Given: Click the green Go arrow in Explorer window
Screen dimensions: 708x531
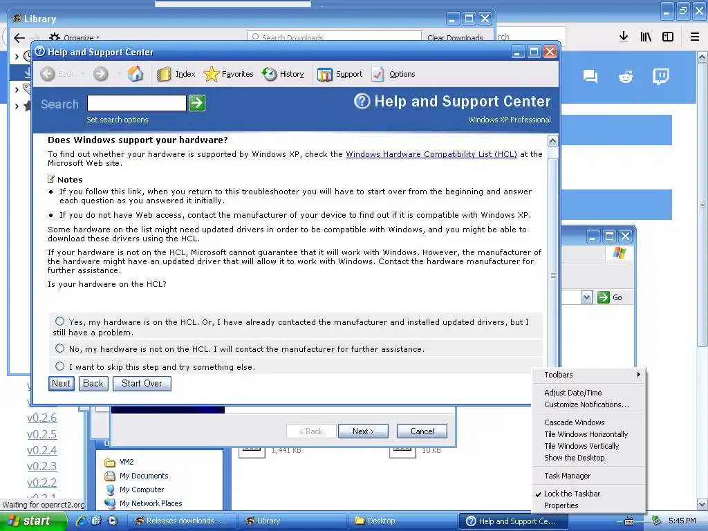Looking at the screenshot, I should point(603,297).
